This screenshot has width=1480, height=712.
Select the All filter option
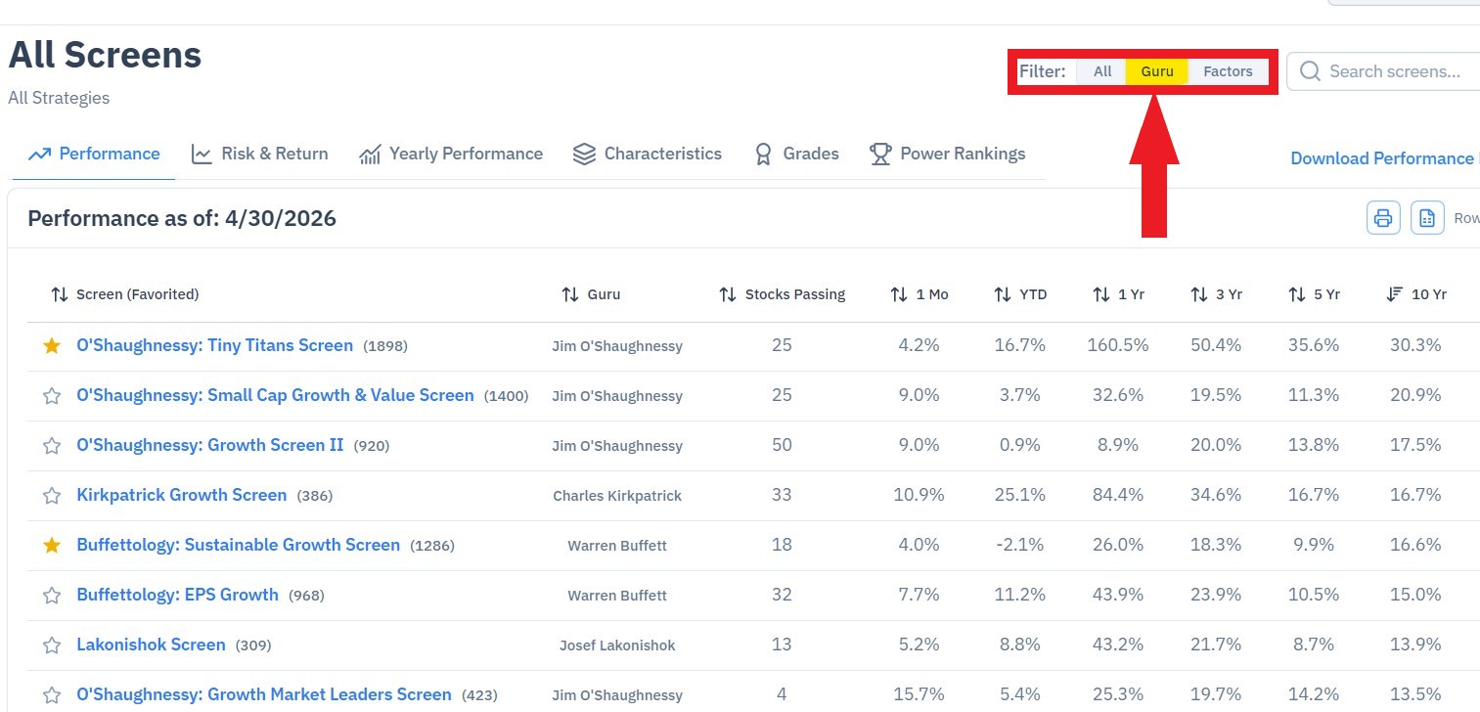[1102, 71]
